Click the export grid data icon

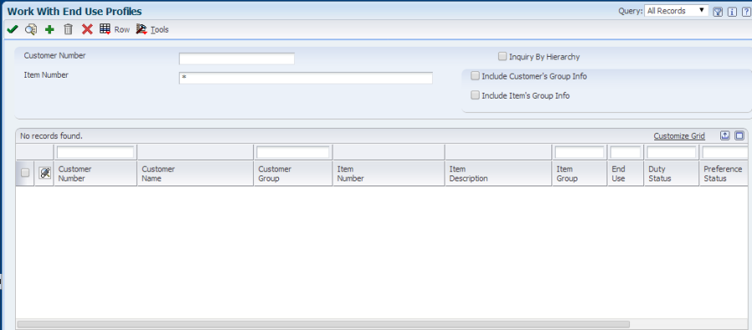(724, 135)
